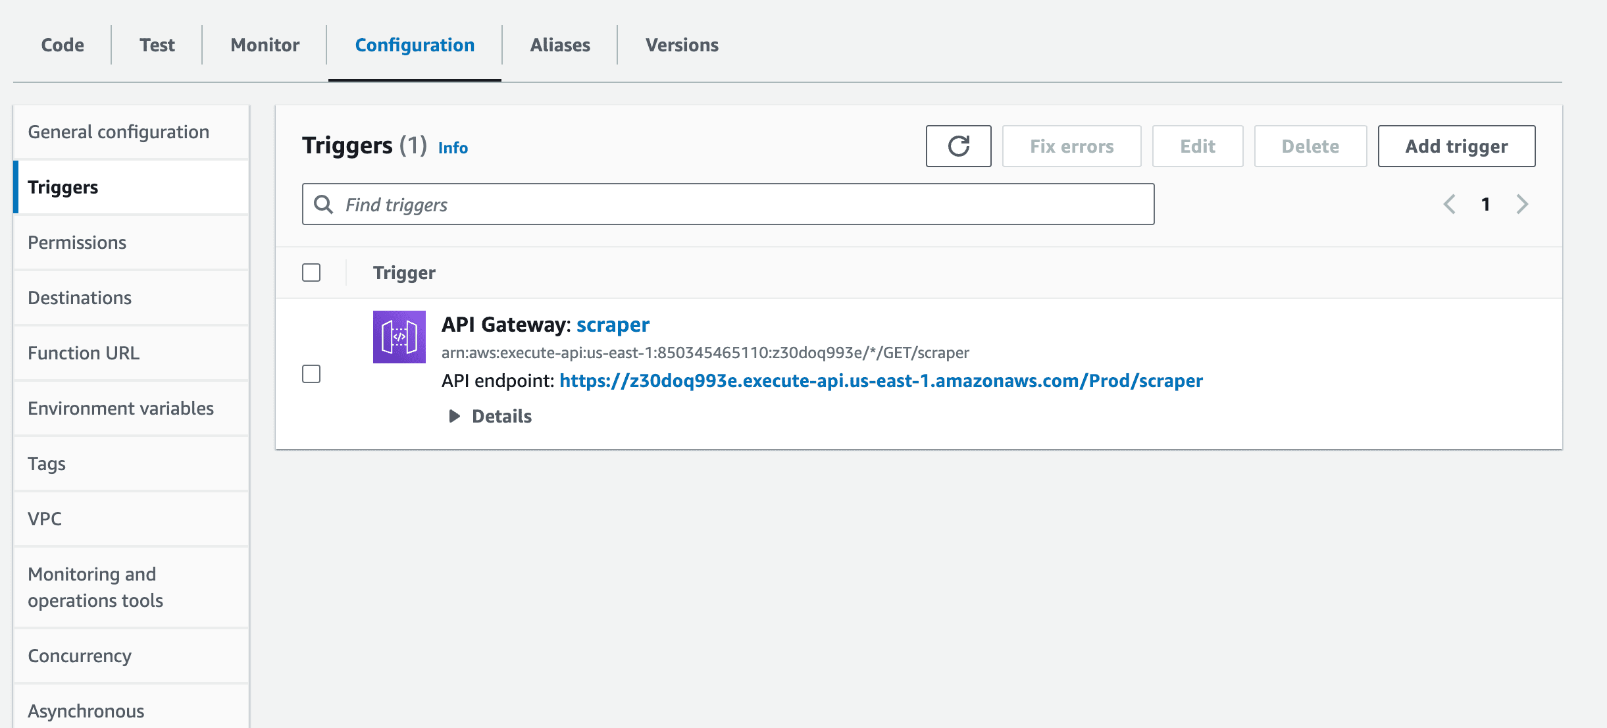This screenshot has height=728, width=1607.
Task: Open the Add trigger button
Action: click(1456, 146)
